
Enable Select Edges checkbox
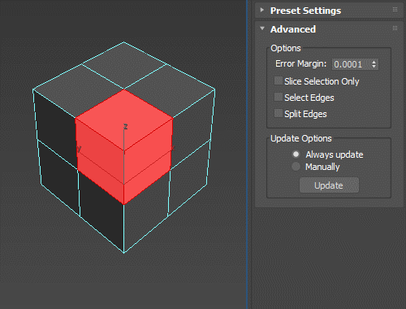[279, 97]
